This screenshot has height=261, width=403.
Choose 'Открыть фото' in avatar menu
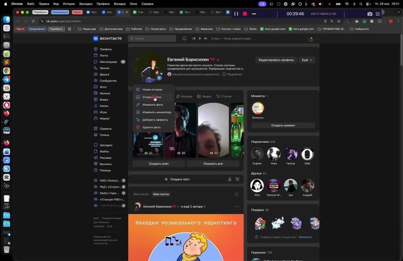tap(151, 97)
